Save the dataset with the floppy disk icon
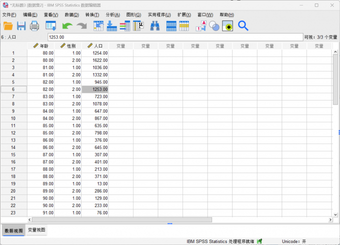Screen dimensions: 340x245 tap(21, 26)
